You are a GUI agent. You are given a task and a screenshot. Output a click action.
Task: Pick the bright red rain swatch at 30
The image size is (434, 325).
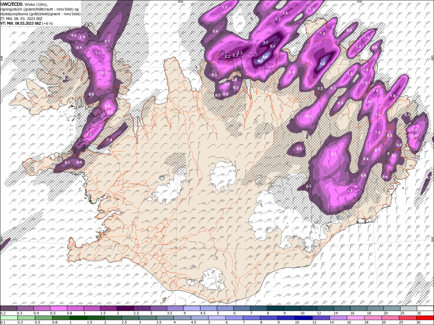click(425, 318)
